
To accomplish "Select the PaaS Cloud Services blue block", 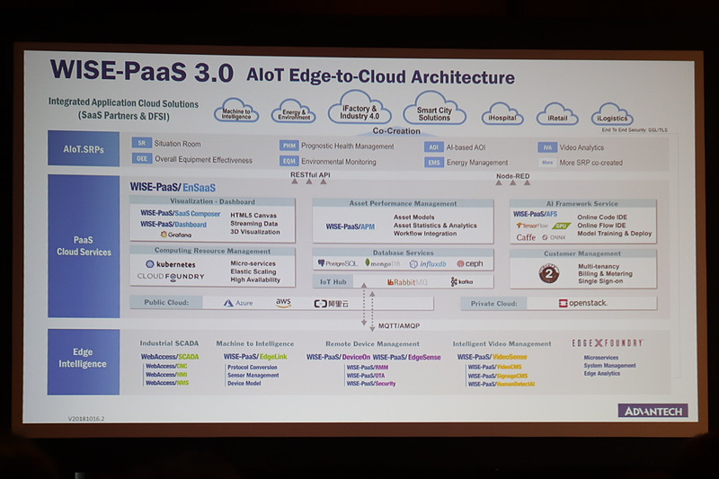I will point(84,245).
